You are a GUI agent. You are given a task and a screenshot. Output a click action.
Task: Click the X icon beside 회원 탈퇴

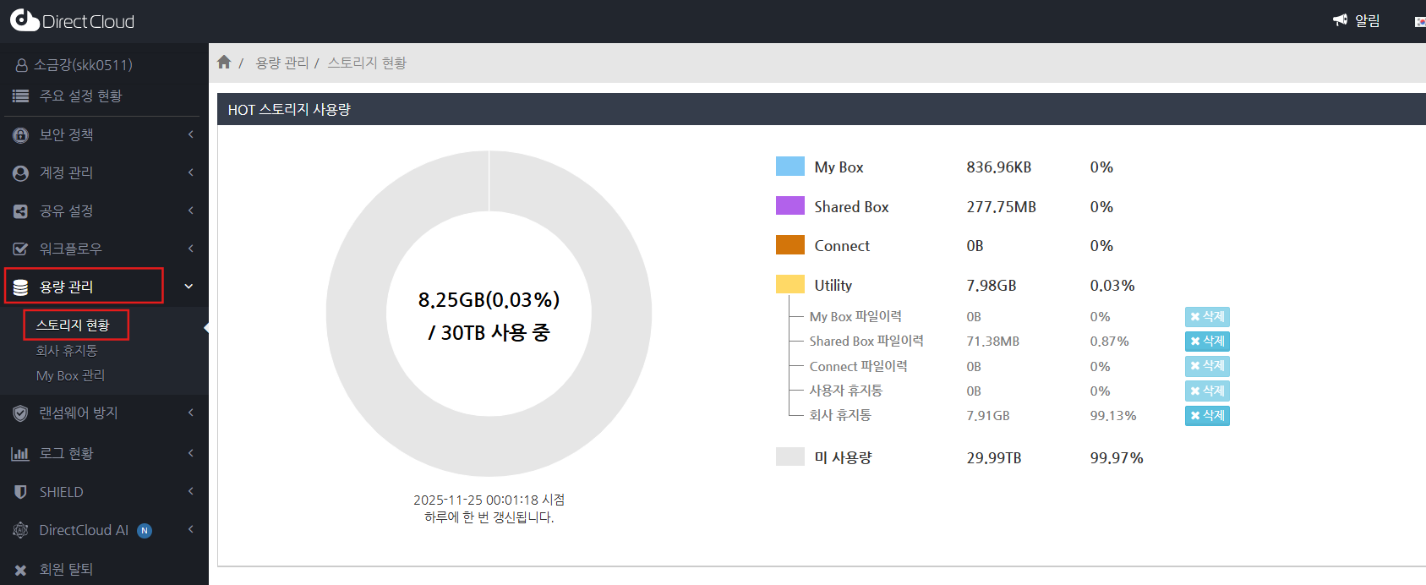click(x=21, y=570)
